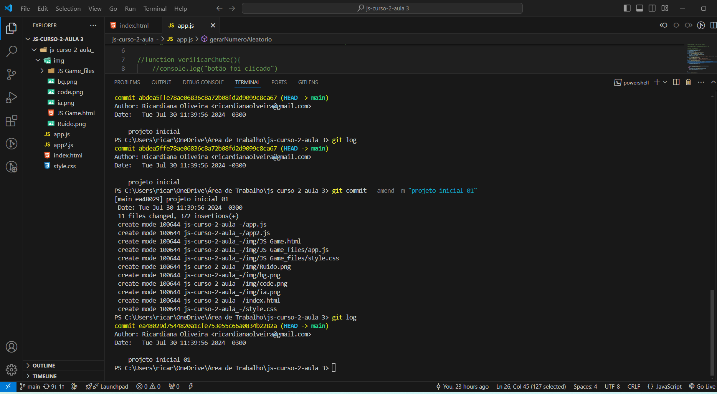
Task: Open the Source Control view
Action: [x=12, y=74]
